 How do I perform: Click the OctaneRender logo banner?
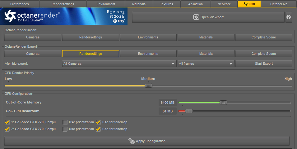pyautogui.click(x=64, y=16)
